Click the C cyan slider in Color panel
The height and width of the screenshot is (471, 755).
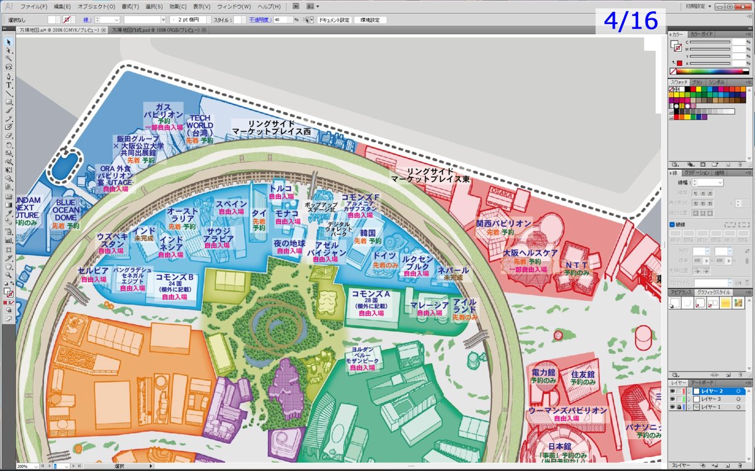pos(710,42)
